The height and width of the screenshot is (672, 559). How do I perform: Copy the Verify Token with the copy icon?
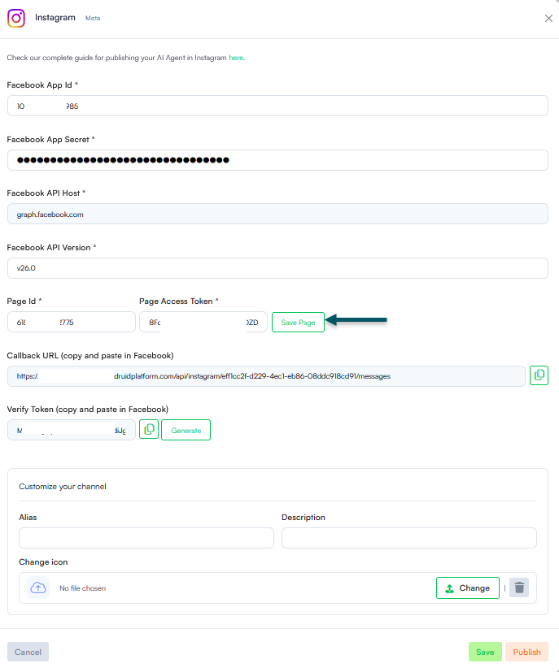point(149,429)
